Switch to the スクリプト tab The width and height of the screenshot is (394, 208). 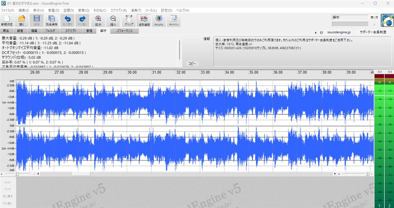[x=71, y=31]
